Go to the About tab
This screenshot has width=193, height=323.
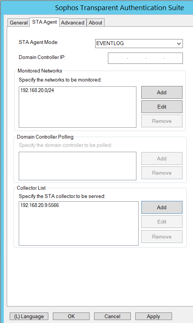click(95, 23)
